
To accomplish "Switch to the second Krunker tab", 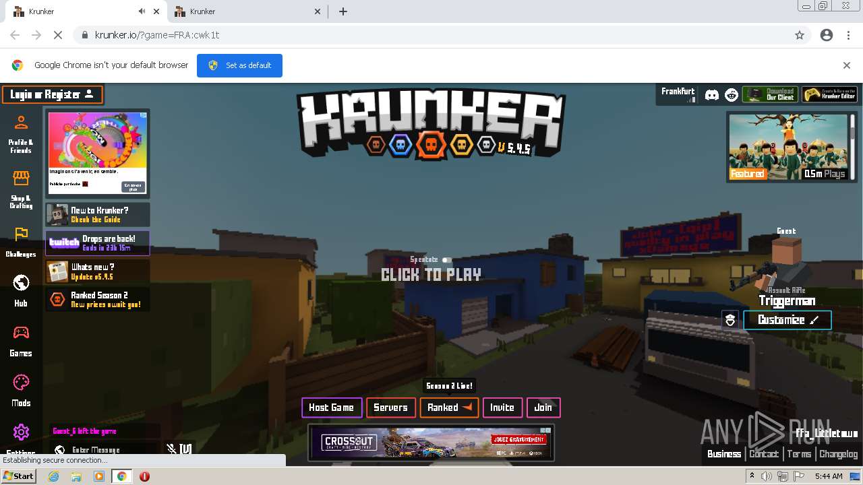I will [246, 11].
